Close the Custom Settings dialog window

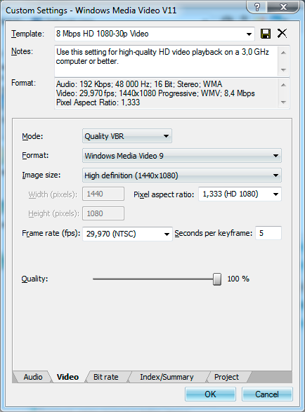pyautogui.click(x=283, y=7)
